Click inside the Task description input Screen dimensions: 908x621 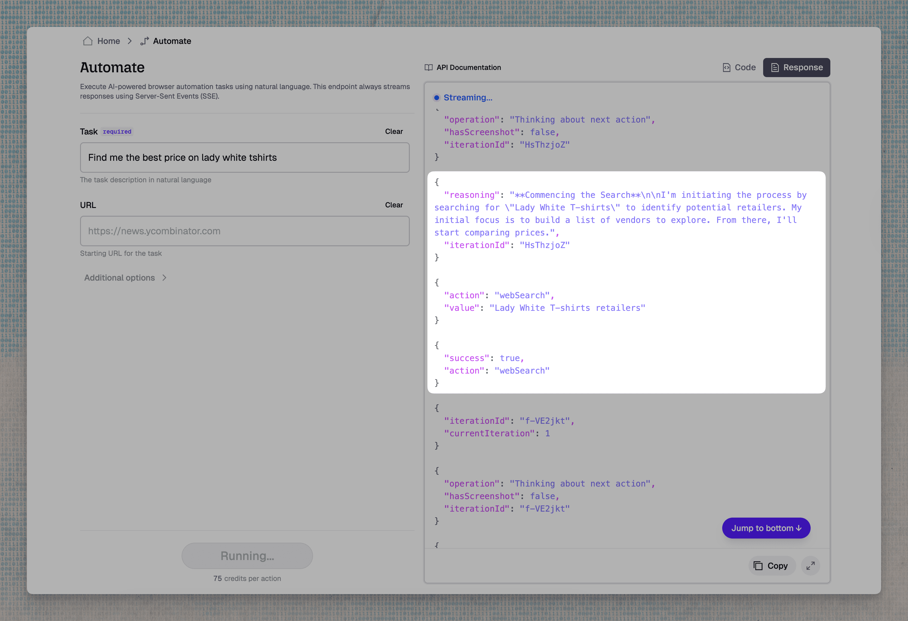pyautogui.click(x=245, y=157)
